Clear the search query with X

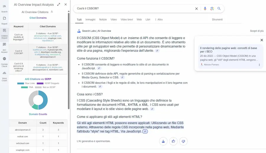(197, 9)
